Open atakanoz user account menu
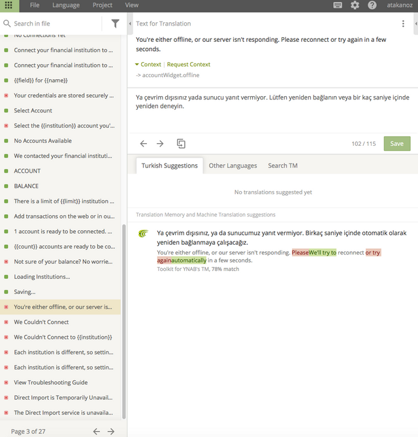Screen dimensions: 418x437 point(400,5)
